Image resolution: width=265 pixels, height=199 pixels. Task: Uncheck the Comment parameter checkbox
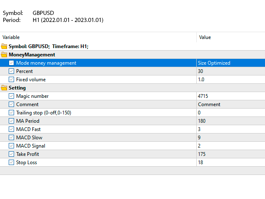pos(11,104)
